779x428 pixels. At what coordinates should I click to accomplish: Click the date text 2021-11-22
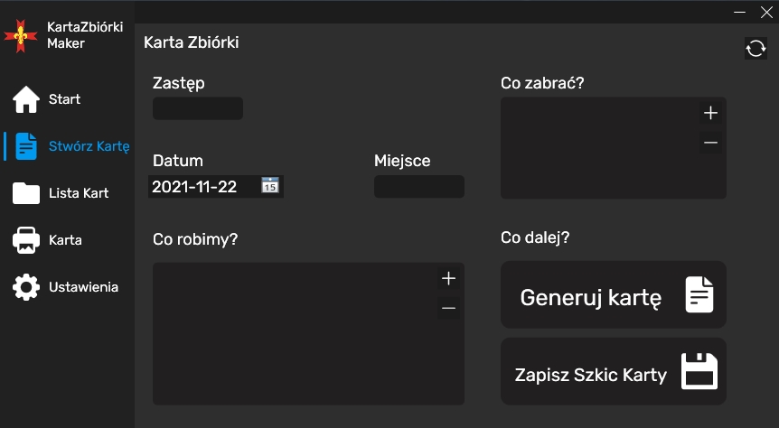pyautogui.click(x=194, y=187)
